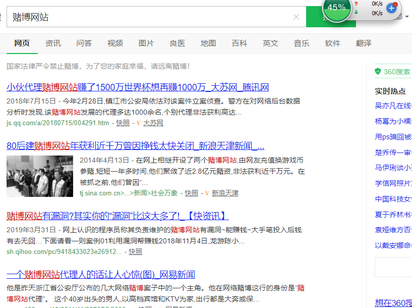Open the 问答 tab

coord(84,43)
